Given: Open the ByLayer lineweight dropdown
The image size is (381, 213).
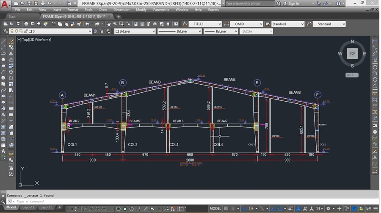Looking at the screenshot, I should point(221,31).
